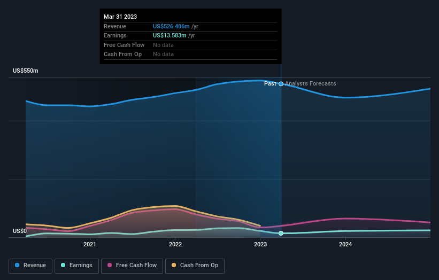This screenshot has width=439, height=280.
Task: Click the 2023 x-axis label
Action: point(260,244)
